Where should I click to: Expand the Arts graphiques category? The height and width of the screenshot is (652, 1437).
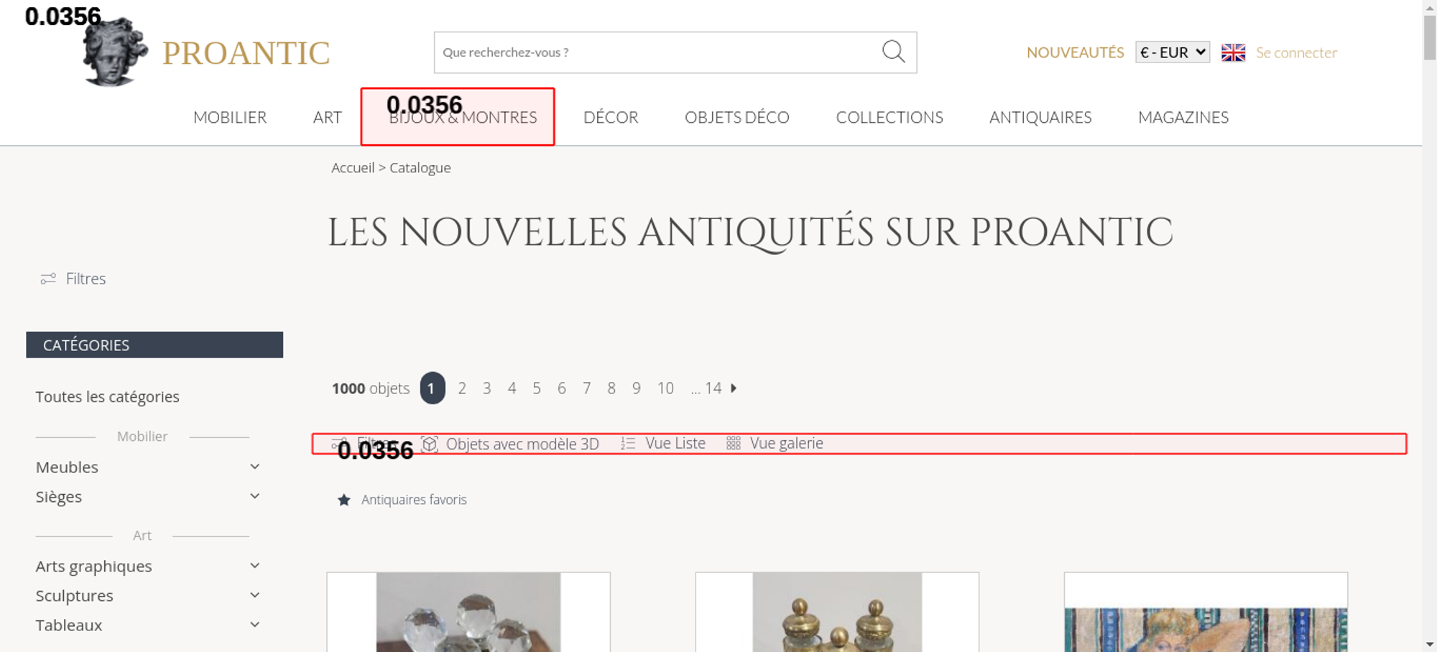click(254, 566)
